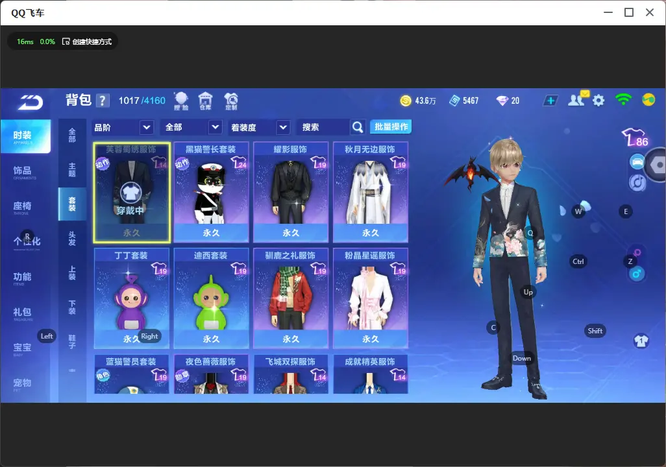Click the Shift key overlay
666x467 pixels.
[x=595, y=331]
